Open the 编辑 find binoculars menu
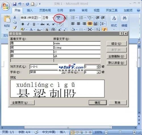 point(124,23)
